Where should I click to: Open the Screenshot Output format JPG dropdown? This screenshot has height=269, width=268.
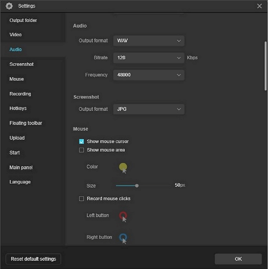[x=149, y=109]
